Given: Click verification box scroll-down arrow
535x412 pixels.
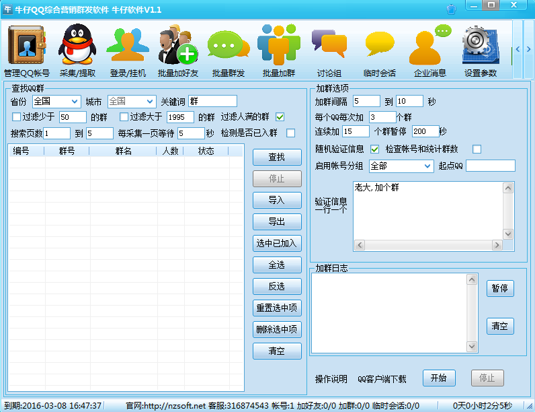Looking at the screenshot, I should [508, 234].
